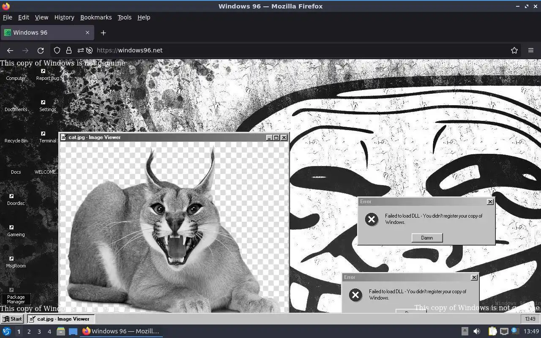This screenshot has height=338, width=541.
Task: Click the update notifier tray icon
Action: coord(515,331)
